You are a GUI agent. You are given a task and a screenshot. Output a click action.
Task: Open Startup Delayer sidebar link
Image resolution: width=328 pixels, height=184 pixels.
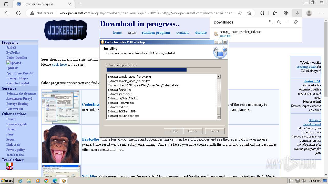pos(17,78)
